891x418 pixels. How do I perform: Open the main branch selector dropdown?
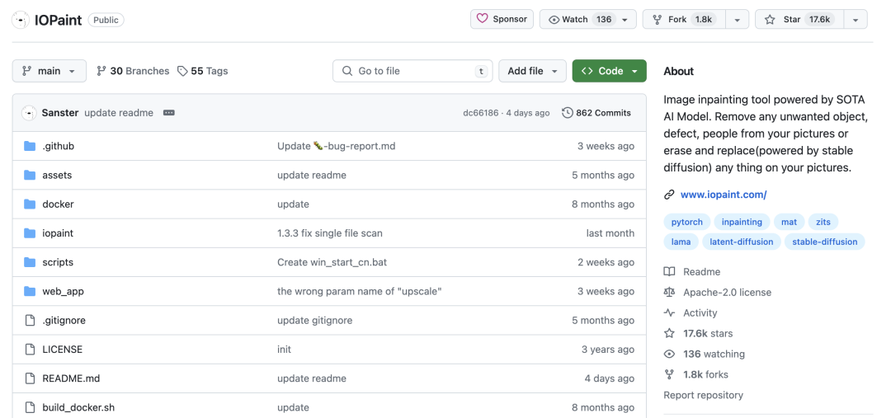[x=49, y=71]
